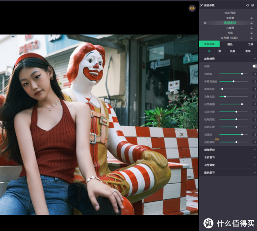Image resolution: width=257 pixels, height=231 pixels.
Task: Click the 面部匀肤 value field
Action: [x=254, y=89]
